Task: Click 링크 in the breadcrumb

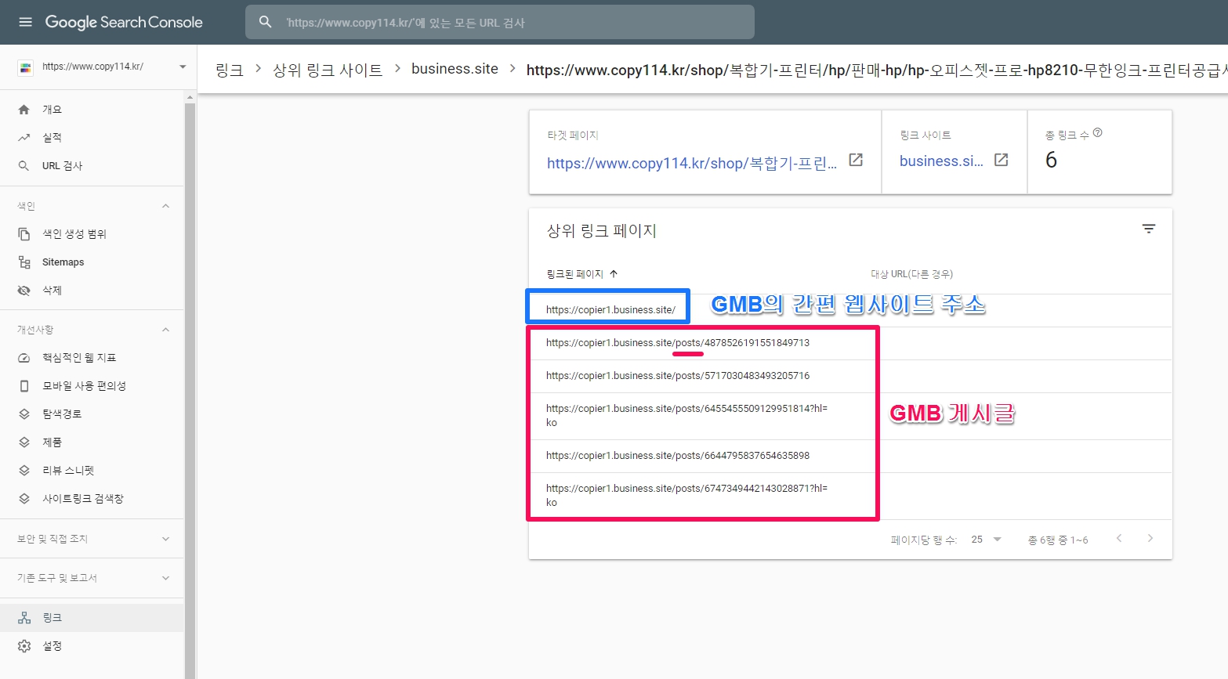Action: pos(229,70)
